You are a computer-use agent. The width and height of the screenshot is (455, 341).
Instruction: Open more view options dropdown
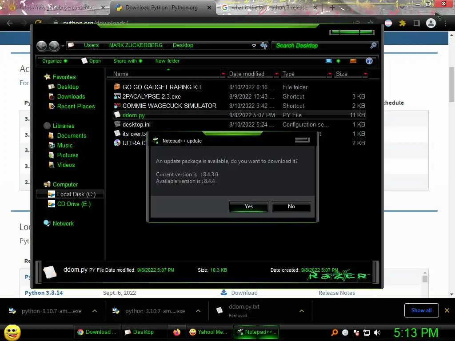click(x=338, y=61)
